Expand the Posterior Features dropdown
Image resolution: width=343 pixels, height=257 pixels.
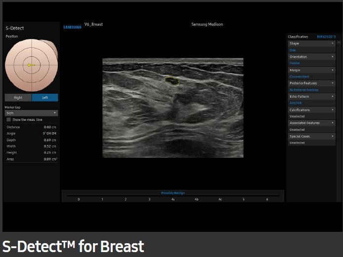click(x=312, y=83)
